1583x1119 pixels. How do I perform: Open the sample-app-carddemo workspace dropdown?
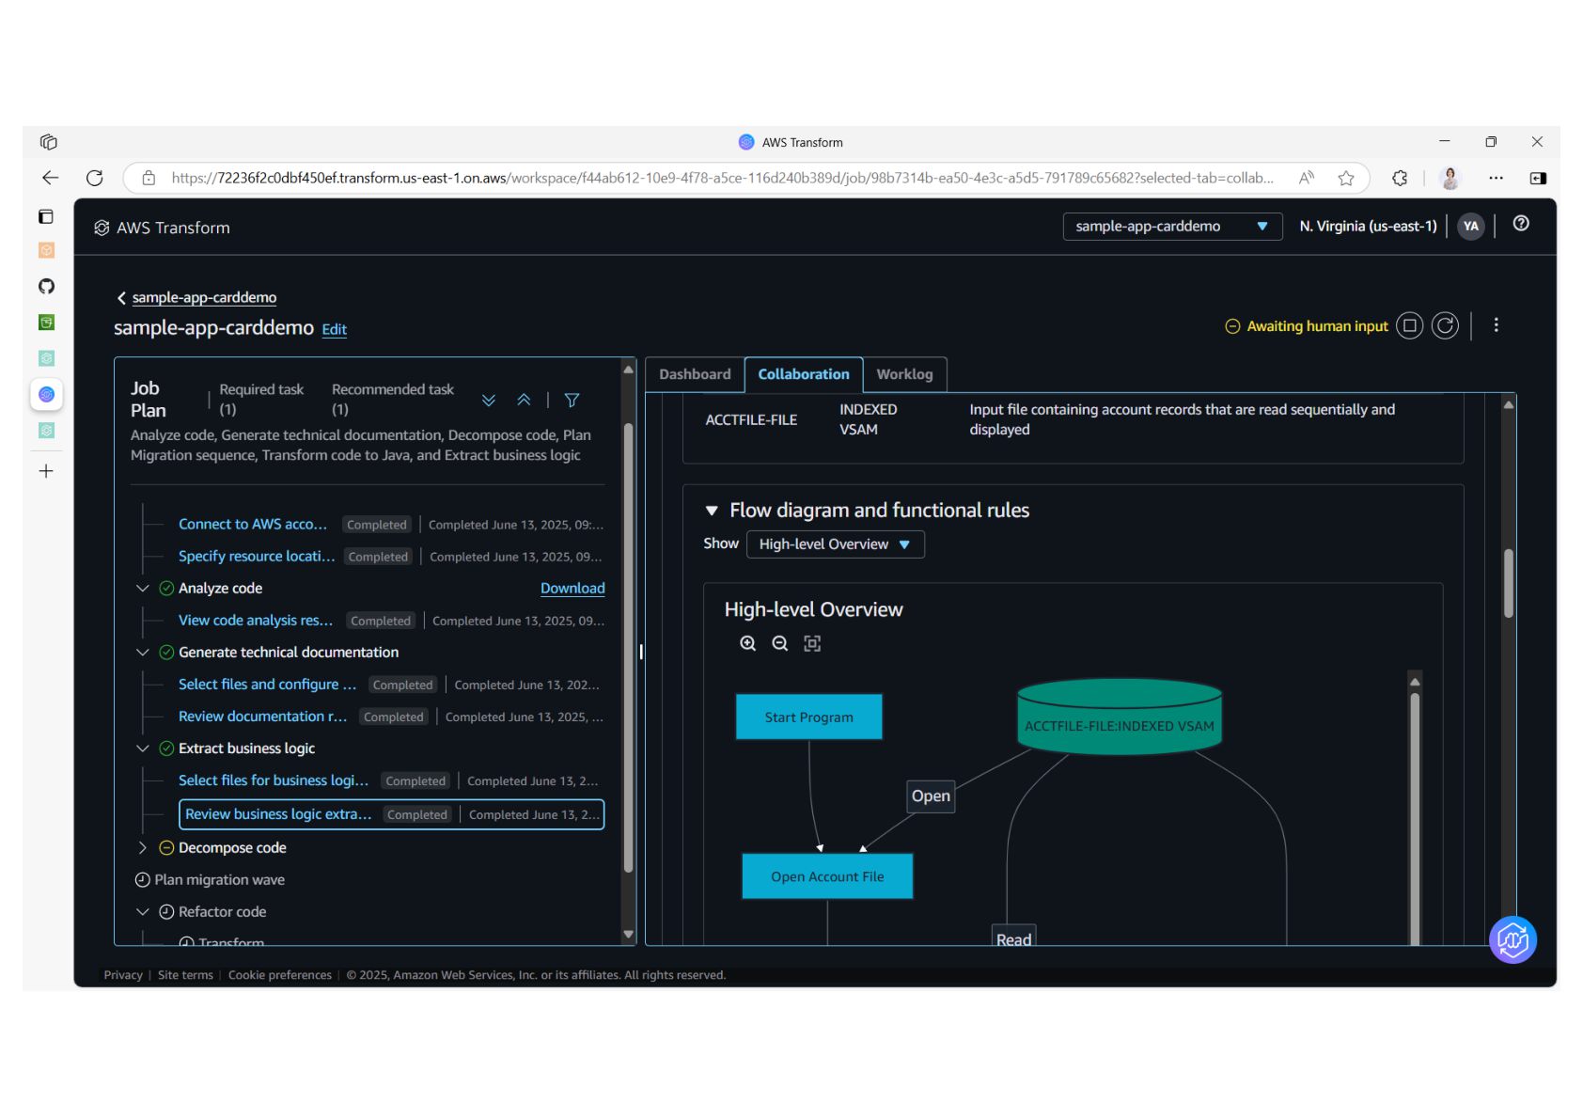point(1172,227)
